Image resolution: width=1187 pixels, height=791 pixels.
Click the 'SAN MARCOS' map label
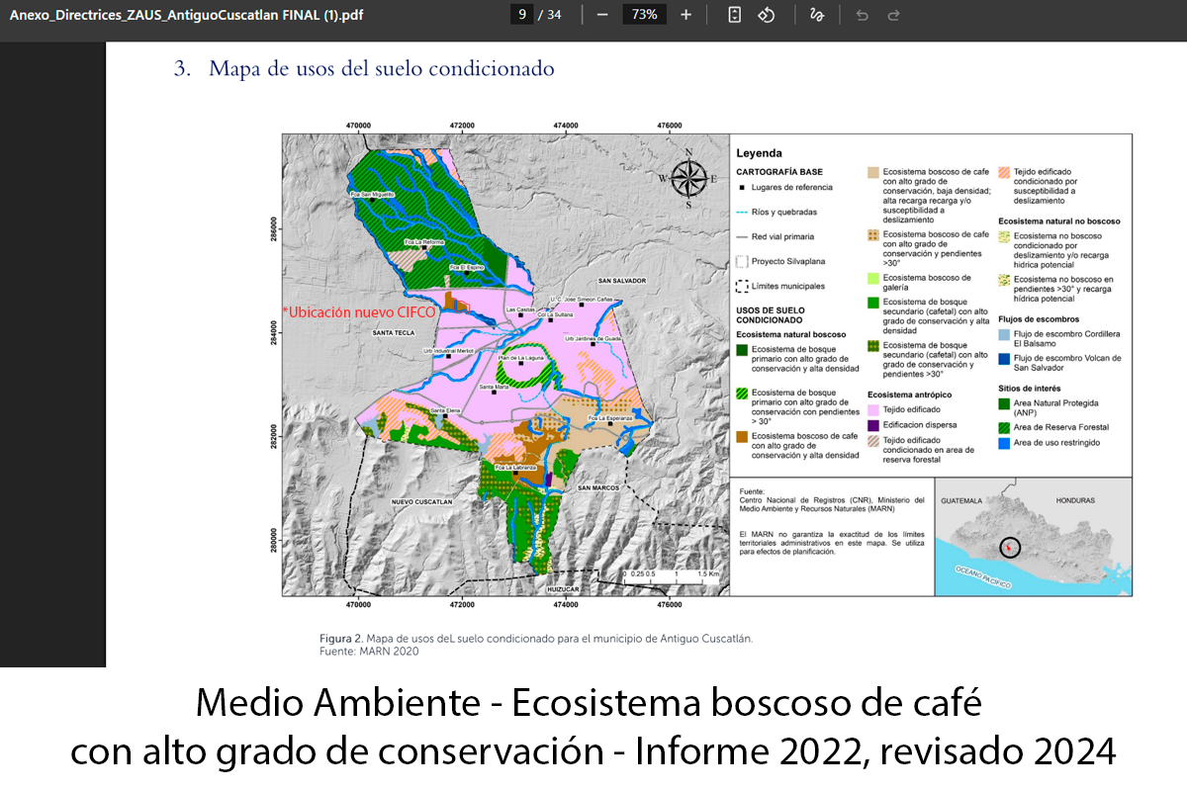pos(598,487)
